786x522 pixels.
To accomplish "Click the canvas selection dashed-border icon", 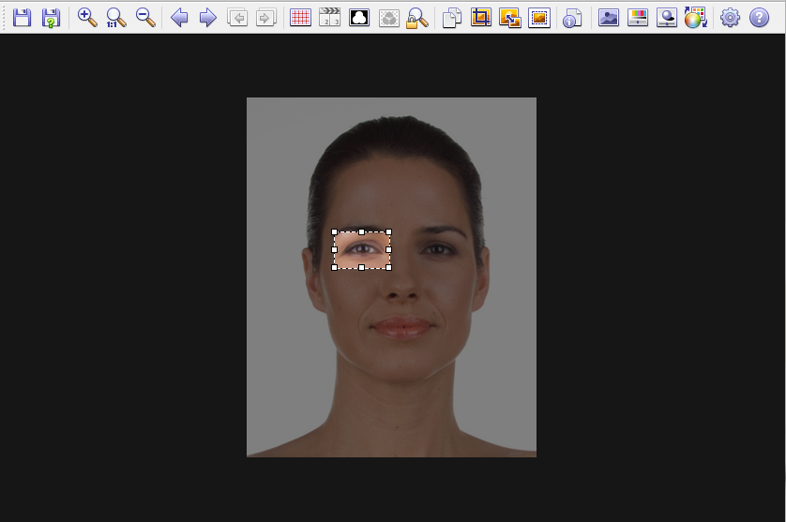I will pos(539,18).
